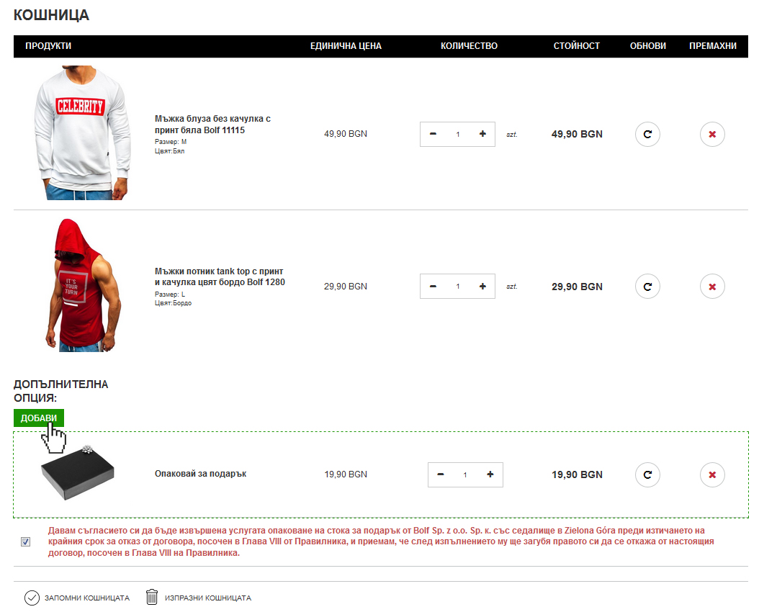The height and width of the screenshot is (612, 759).
Task: Remove the white Celebrity sweatshirt from cart
Action: pyautogui.click(x=712, y=134)
